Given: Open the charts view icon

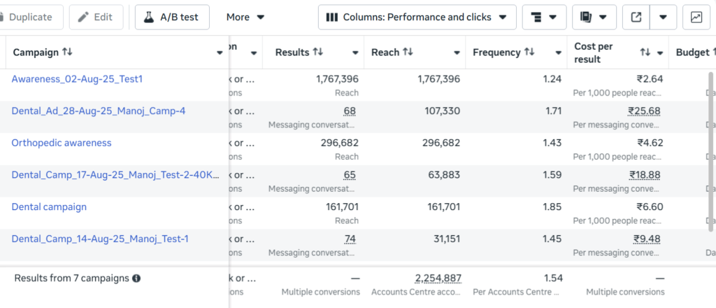Looking at the screenshot, I should tap(696, 17).
